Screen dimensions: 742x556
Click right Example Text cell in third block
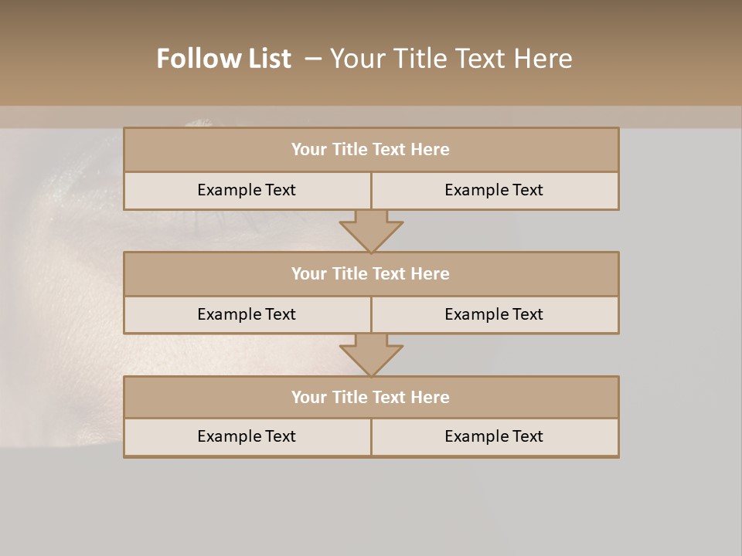(x=494, y=437)
